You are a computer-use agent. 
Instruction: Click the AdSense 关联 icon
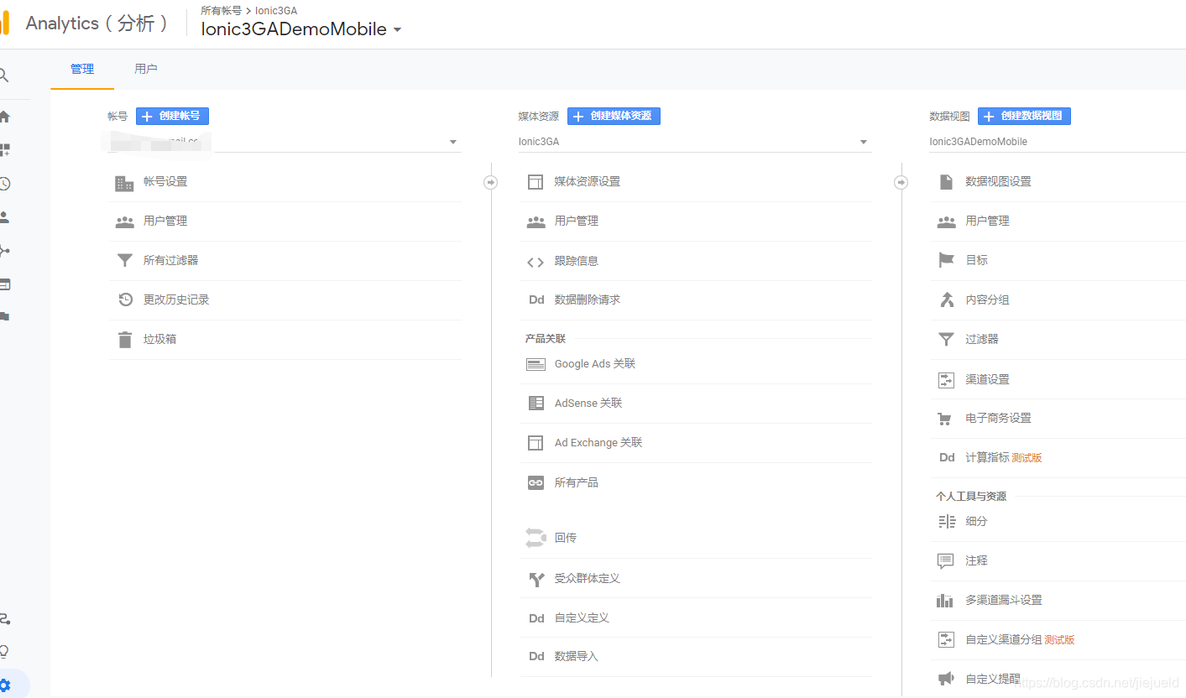tap(536, 404)
